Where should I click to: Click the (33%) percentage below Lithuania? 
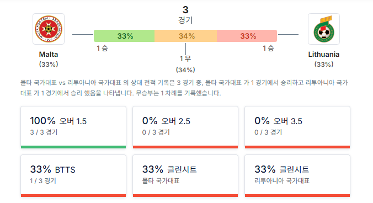click(324, 65)
